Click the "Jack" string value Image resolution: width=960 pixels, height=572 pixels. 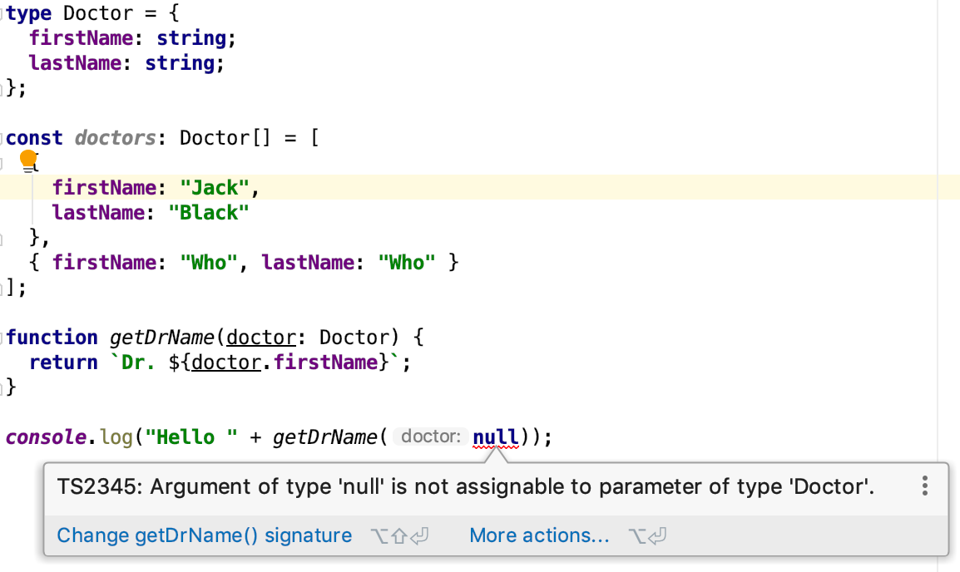click(x=215, y=187)
